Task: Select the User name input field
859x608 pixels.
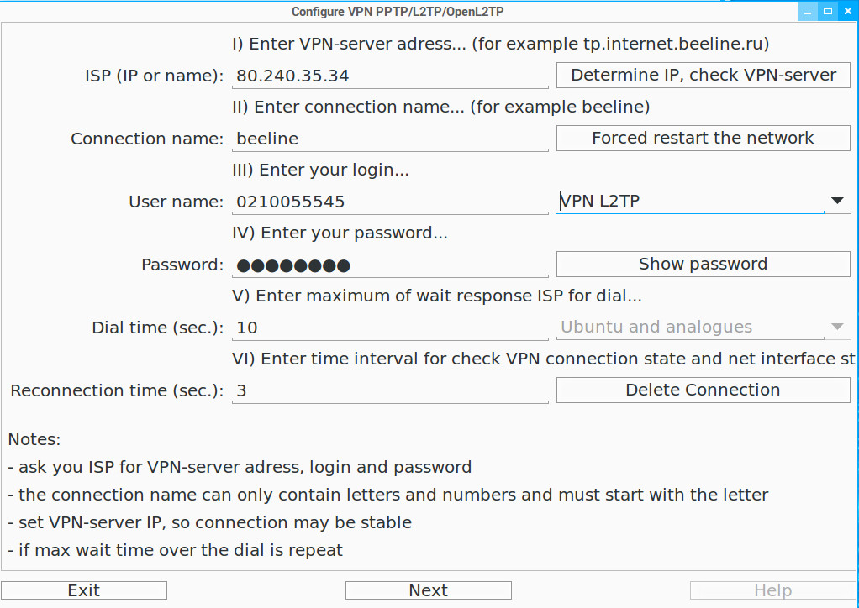Action: 390,202
